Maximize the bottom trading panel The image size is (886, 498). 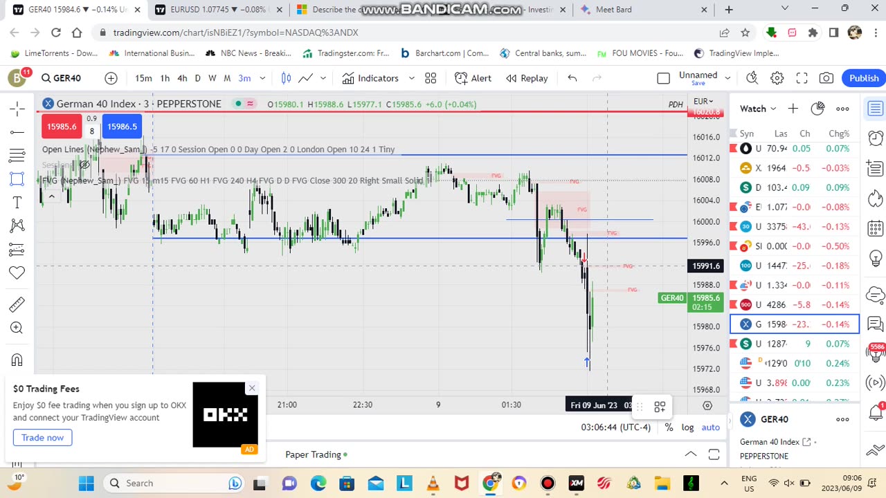pyautogui.click(x=714, y=454)
